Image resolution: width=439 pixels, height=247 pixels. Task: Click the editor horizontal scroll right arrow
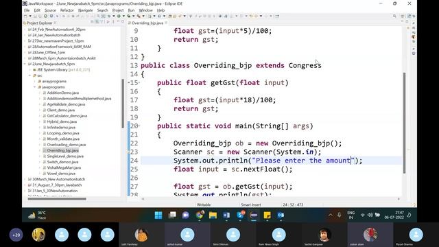point(399,199)
